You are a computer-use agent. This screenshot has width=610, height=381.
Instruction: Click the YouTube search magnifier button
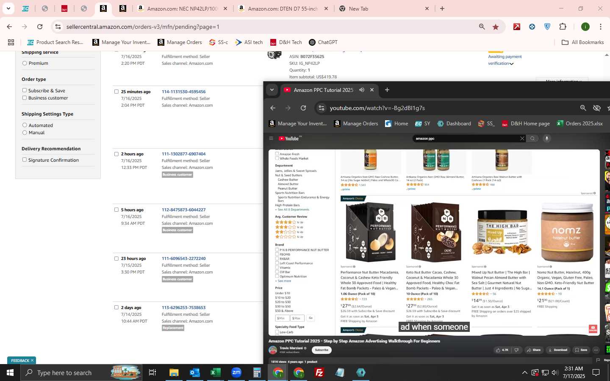point(532,138)
